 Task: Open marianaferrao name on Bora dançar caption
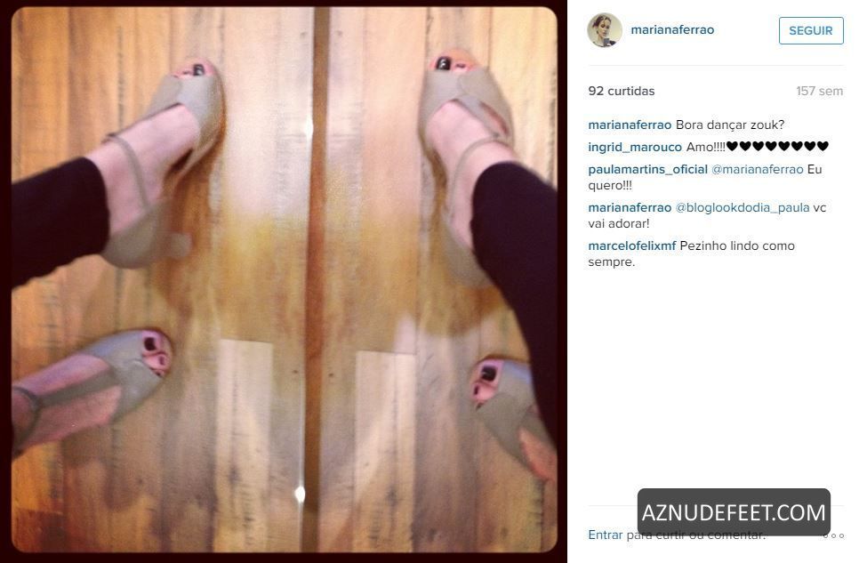[x=630, y=125]
